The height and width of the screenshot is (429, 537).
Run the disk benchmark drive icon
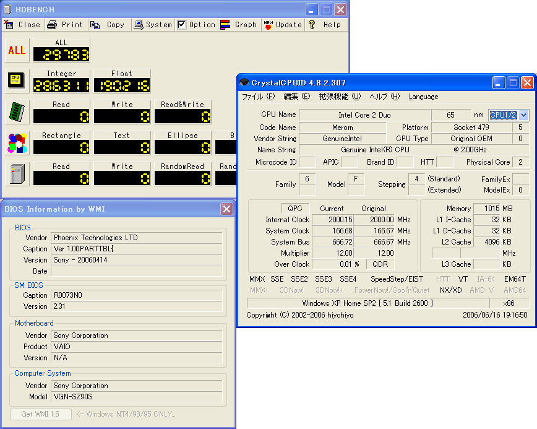coord(17,174)
